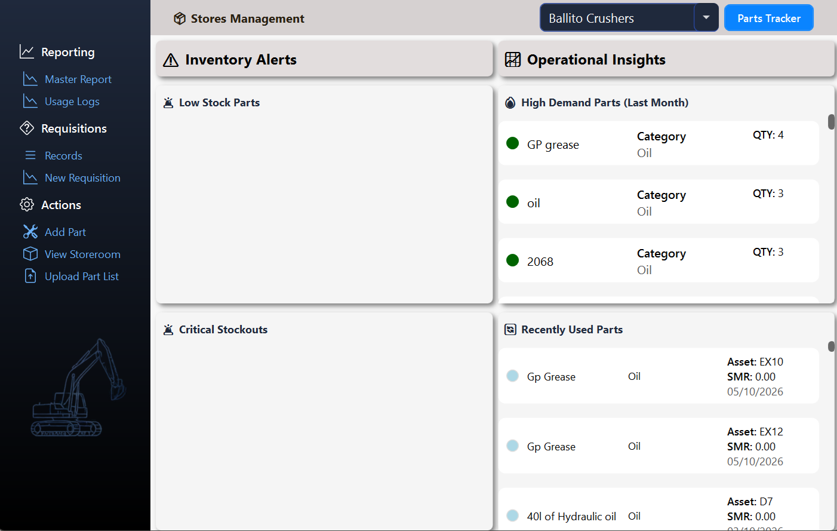The height and width of the screenshot is (531, 837).
Task: Open the Reporting section heading
Action: (68, 52)
